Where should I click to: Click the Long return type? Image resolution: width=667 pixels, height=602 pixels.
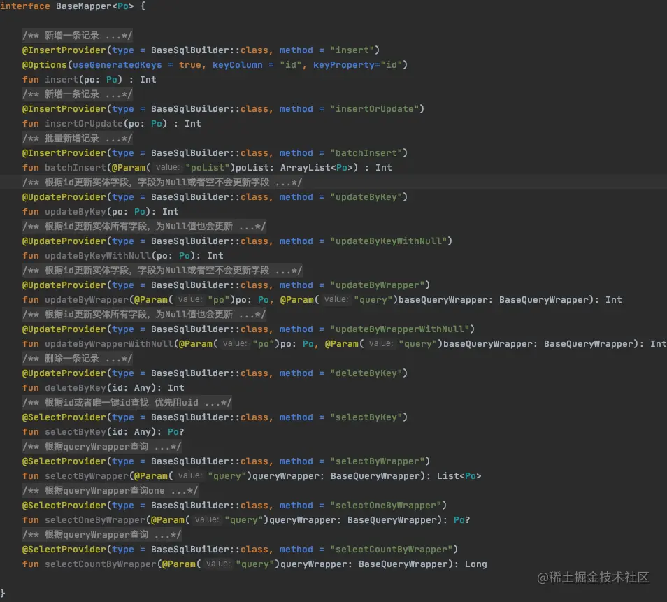[475, 564]
